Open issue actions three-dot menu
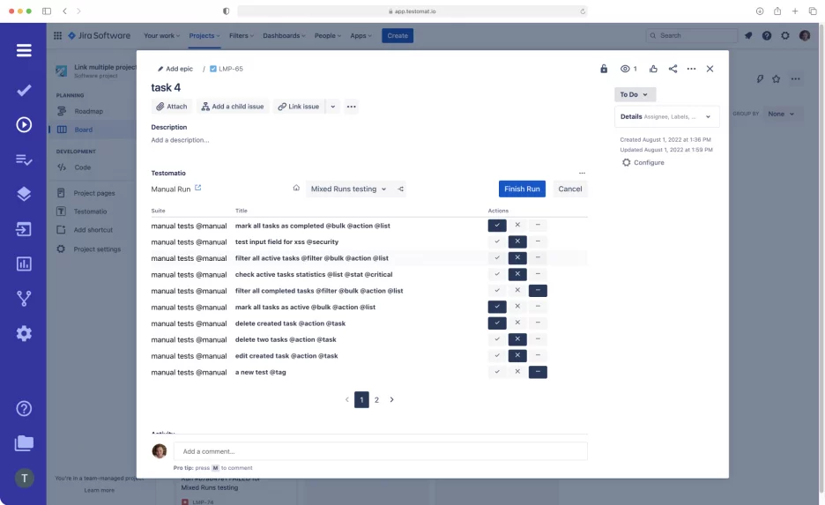Image resolution: width=825 pixels, height=505 pixels. pyautogui.click(x=691, y=69)
